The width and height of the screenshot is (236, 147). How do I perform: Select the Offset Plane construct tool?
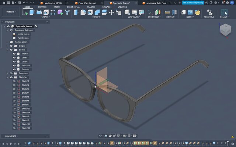pyautogui.click(x=157, y=12)
